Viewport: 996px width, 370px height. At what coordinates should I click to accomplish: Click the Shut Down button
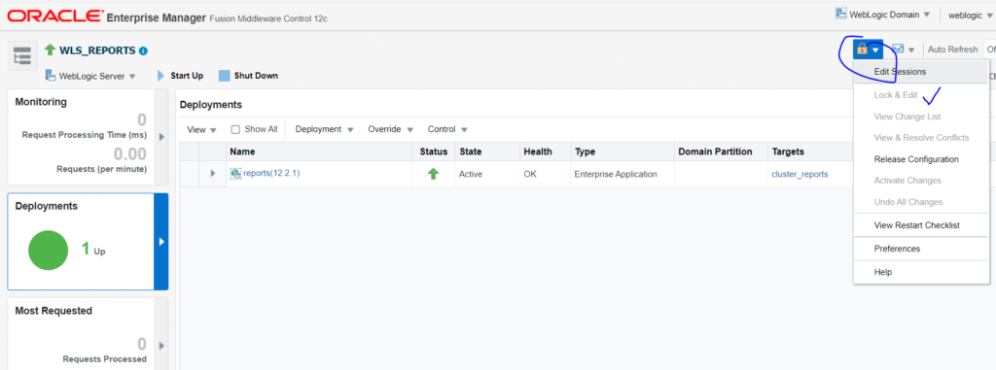[x=248, y=76]
